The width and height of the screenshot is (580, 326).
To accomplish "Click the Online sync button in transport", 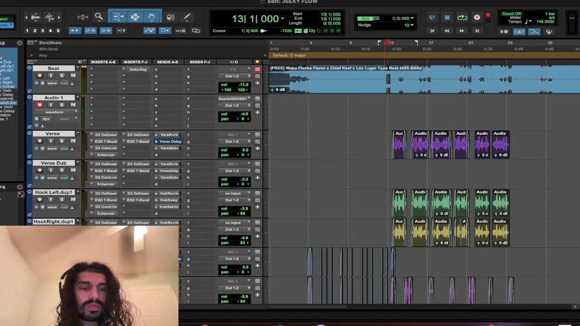I will [432, 18].
